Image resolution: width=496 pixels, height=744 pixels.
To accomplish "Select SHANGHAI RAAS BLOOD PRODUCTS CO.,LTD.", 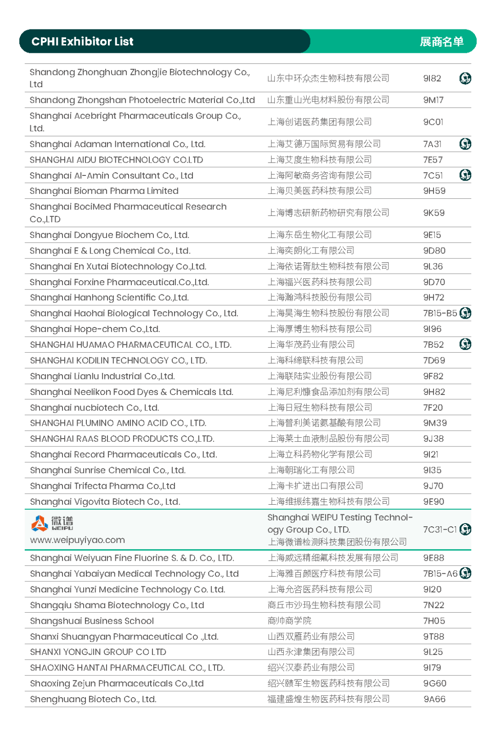I will coord(122,439).
